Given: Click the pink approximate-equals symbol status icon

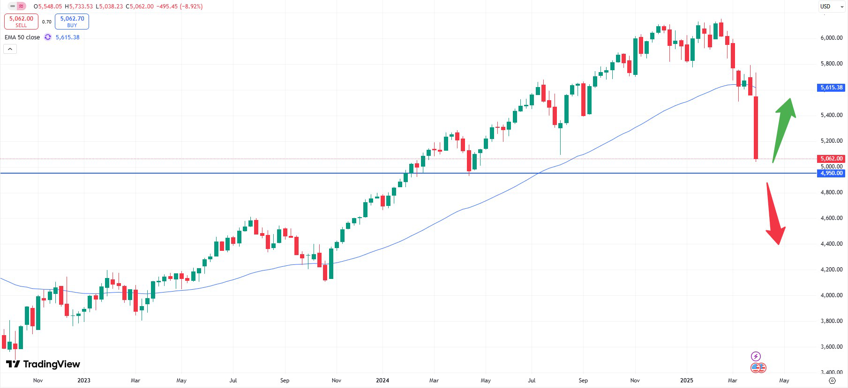Looking at the screenshot, I should coord(21,7).
